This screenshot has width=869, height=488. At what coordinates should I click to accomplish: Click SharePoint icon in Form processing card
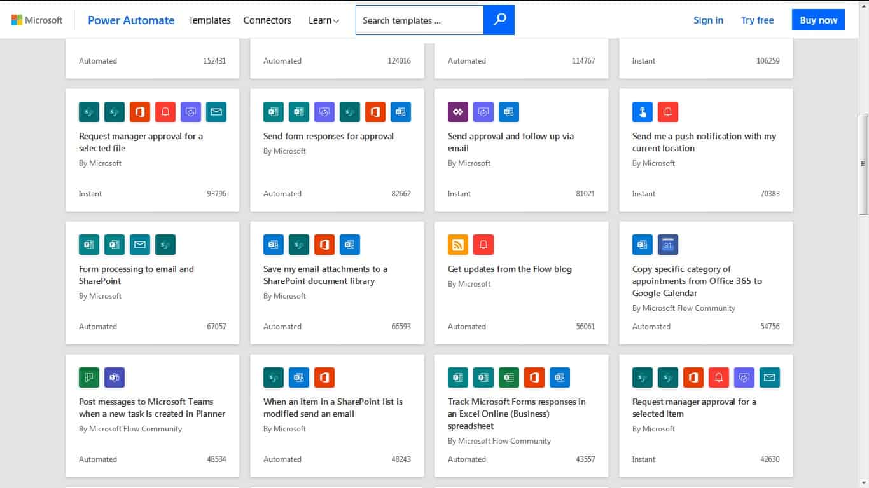[165, 245]
